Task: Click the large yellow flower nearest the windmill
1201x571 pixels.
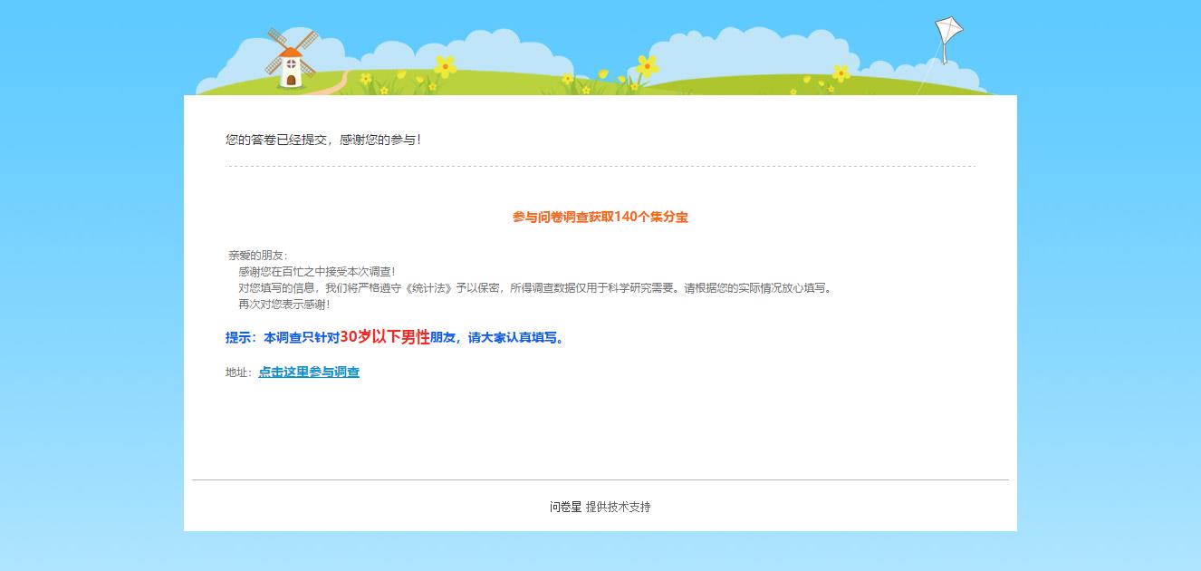Action: tap(445, 66)
